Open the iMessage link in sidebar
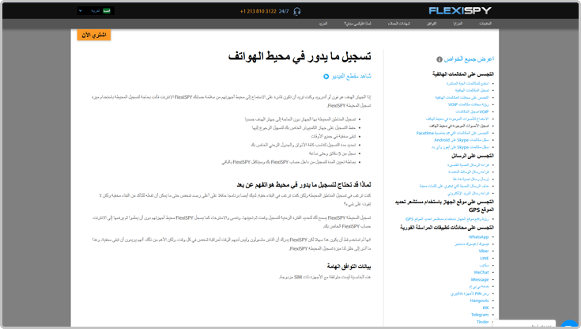Viewport: 581px width, 329px height. [x=480, y=280]
